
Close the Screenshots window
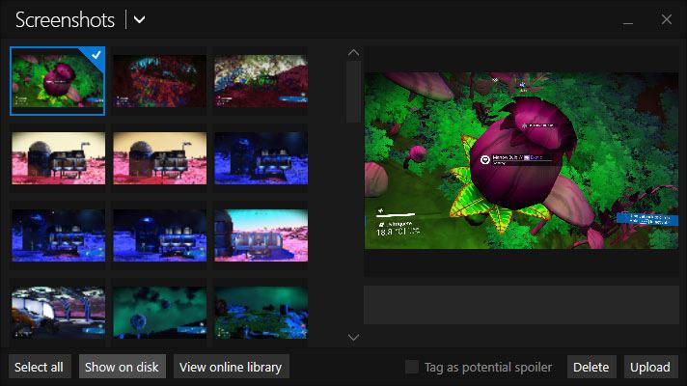click(667, 19)
